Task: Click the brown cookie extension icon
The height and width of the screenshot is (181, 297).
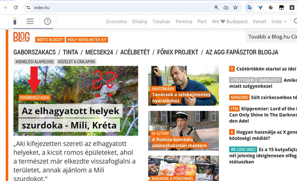Action: pyautogui.click(x=271, y=7)
